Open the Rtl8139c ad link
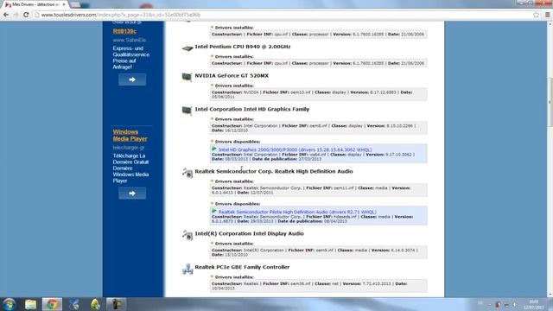This screenshot has width=553, height=311. (124, 31)
